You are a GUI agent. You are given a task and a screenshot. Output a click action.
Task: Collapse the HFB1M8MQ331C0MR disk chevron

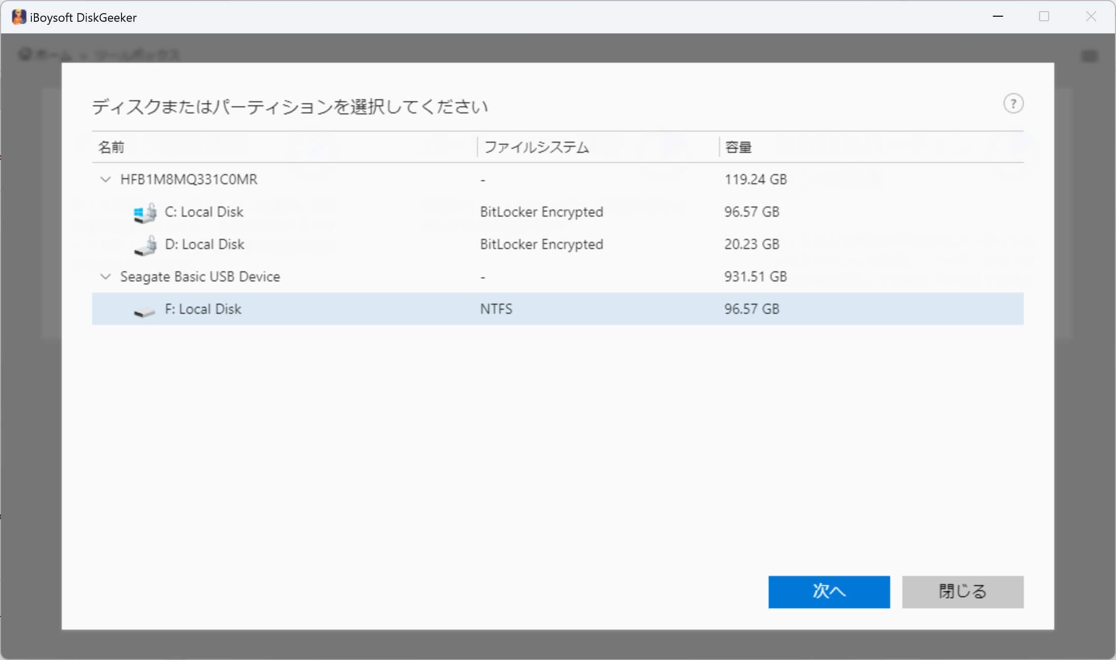coord(105,179)
